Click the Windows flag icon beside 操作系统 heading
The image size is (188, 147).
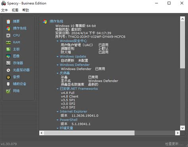(x=45, y=21)
